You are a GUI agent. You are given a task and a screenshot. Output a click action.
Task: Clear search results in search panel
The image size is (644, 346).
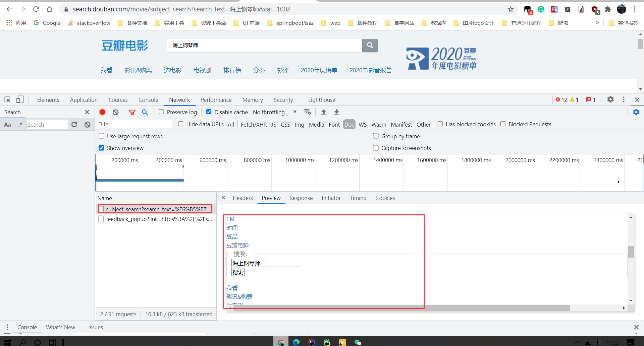coord(87,125)
